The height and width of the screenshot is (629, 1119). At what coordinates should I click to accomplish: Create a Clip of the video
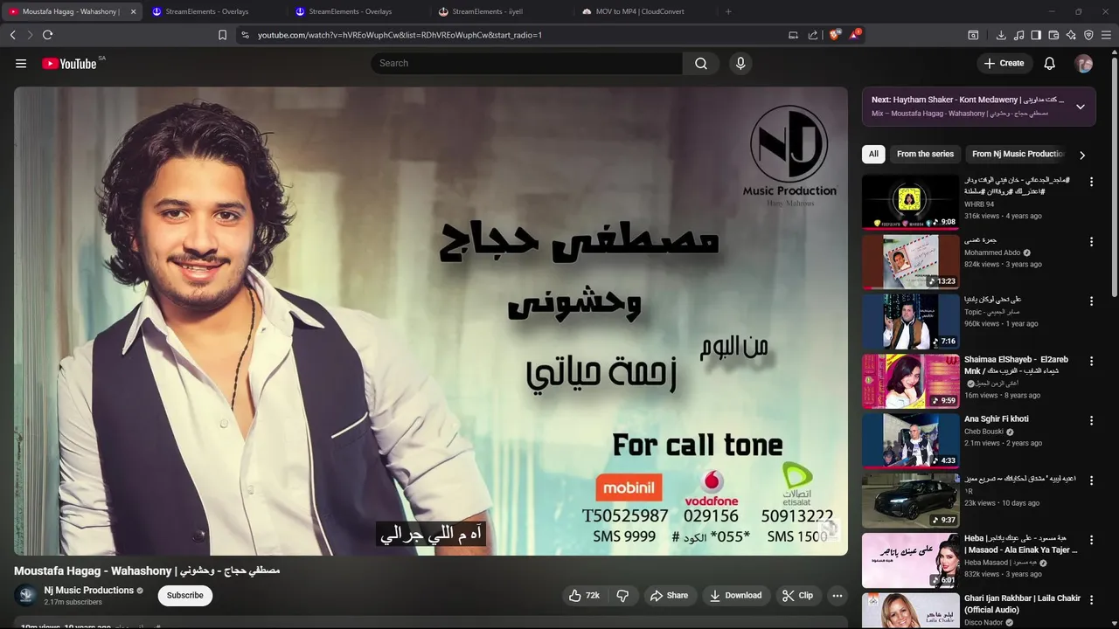pyautogui.click(x=797, y=596)
